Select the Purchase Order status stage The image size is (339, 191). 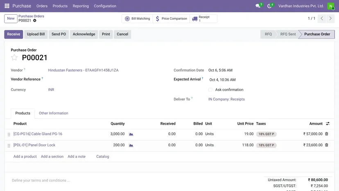tap(317, 34)
